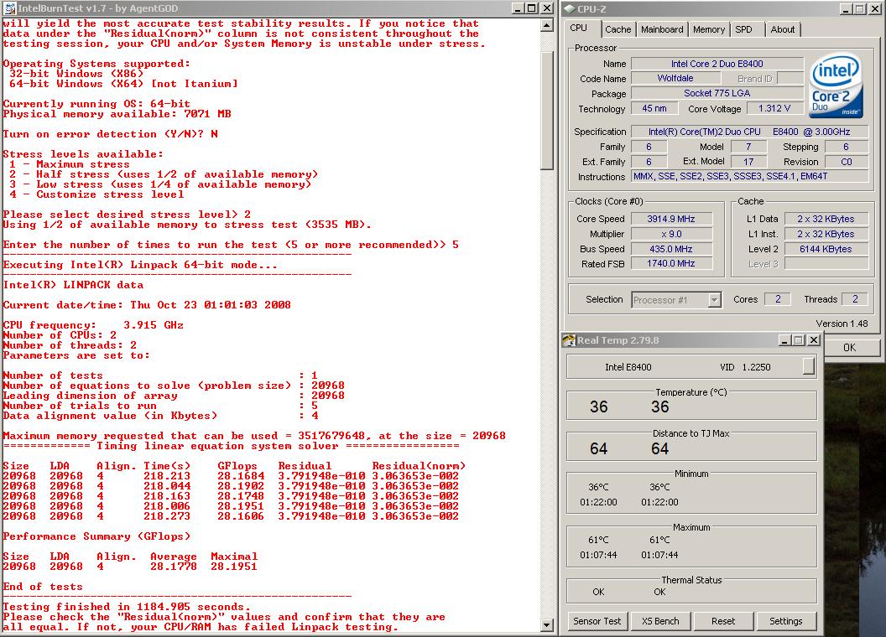Click the Intel E8400 label in Real Temp

tap(628, 367)
